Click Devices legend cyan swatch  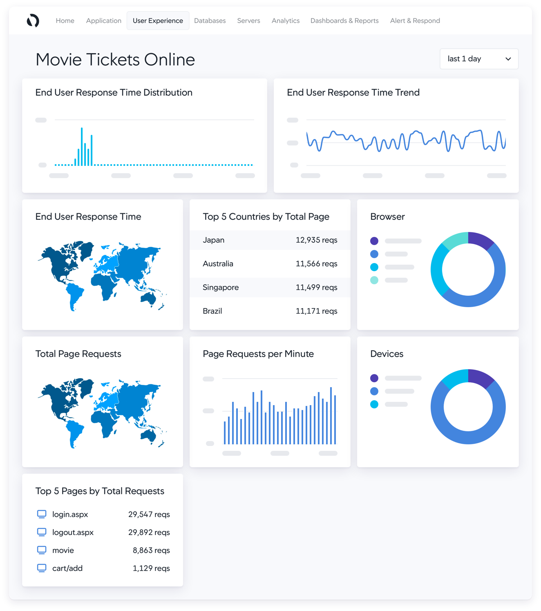[x=374, y=404]
